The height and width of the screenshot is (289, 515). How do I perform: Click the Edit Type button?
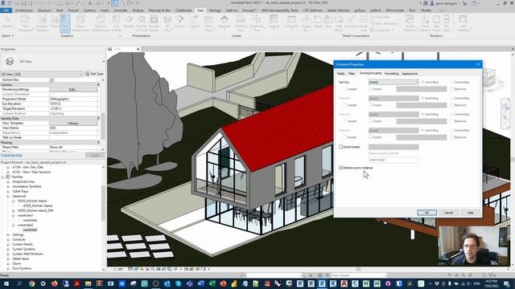click(94, 74)
